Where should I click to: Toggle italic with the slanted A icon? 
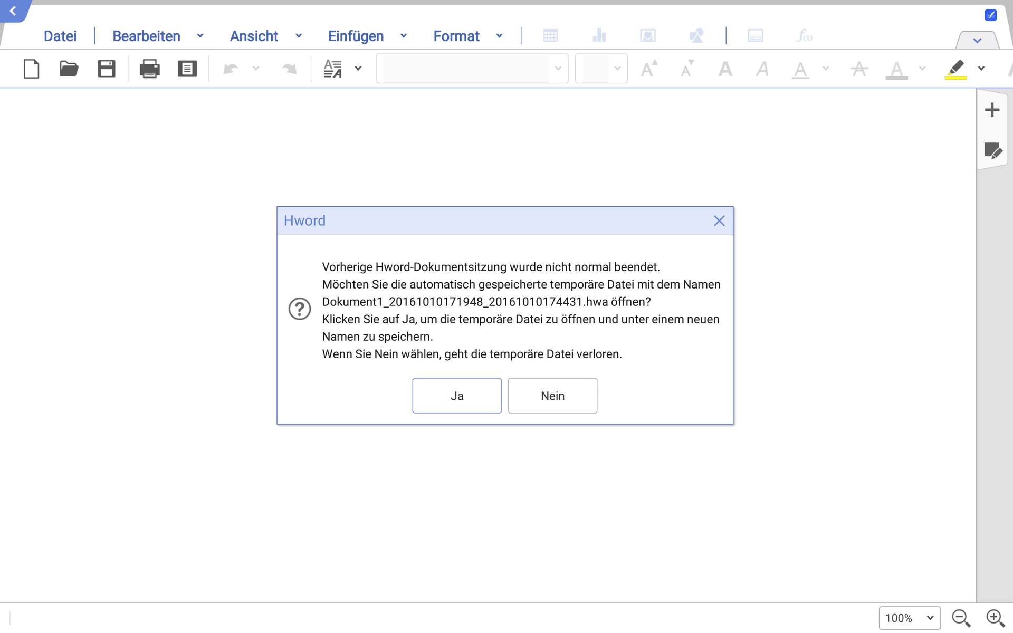tap(762, 69)
